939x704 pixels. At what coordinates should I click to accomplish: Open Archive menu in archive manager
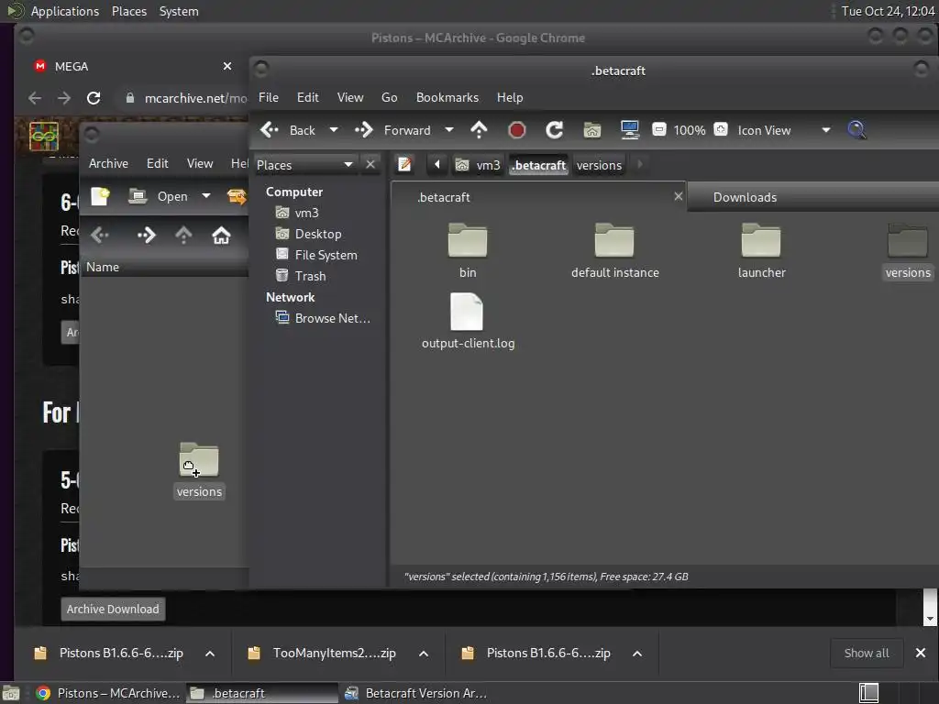[x=108, y=163]
